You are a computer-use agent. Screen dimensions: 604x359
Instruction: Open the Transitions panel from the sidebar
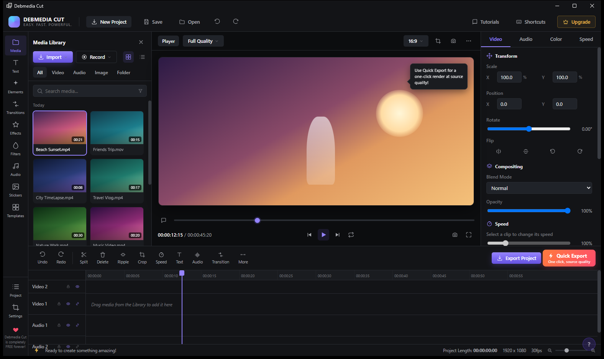click(15, 107)
